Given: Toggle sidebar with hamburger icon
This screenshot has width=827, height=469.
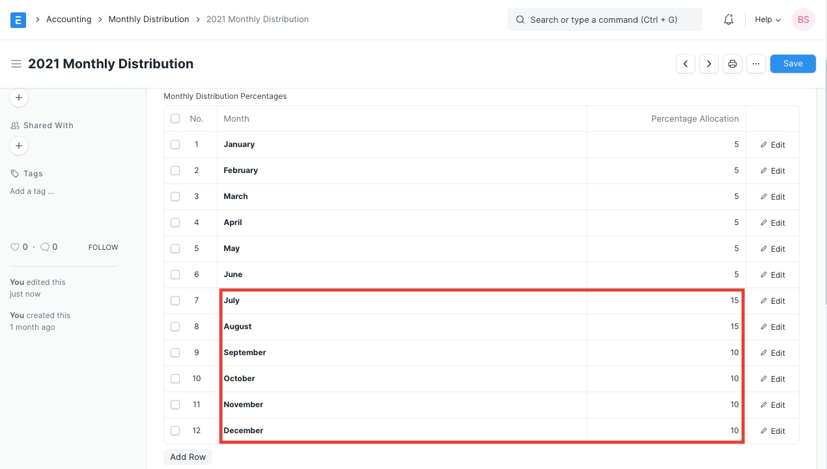Looking at the screenshot, I should coord(16,64).
